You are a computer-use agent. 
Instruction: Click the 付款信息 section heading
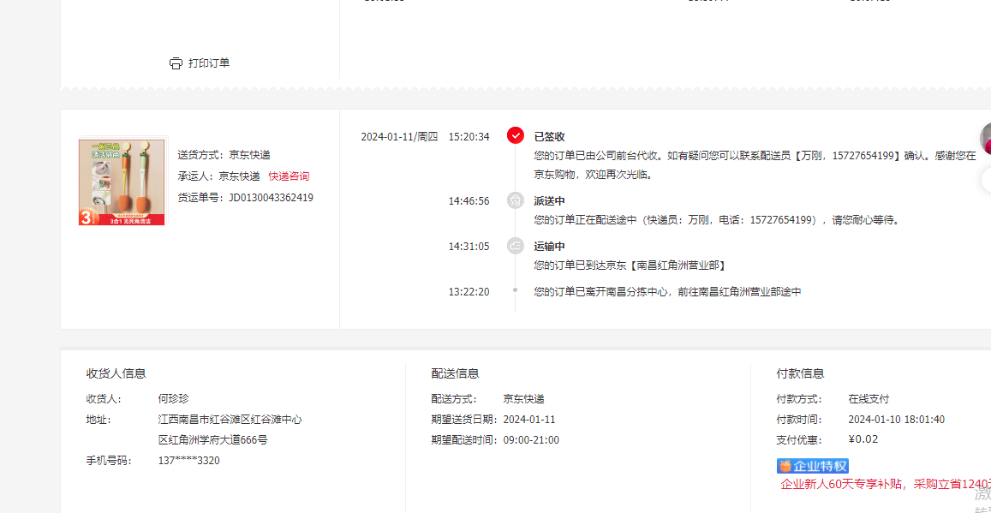(800, 374)
